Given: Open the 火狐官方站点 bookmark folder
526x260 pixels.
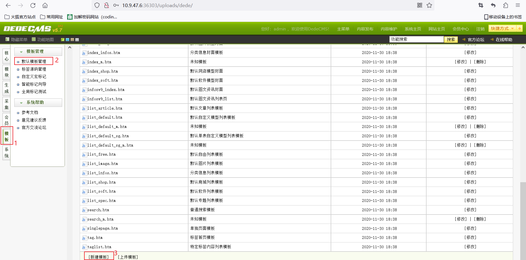Looking at the screenshot, I should (20, 17).
